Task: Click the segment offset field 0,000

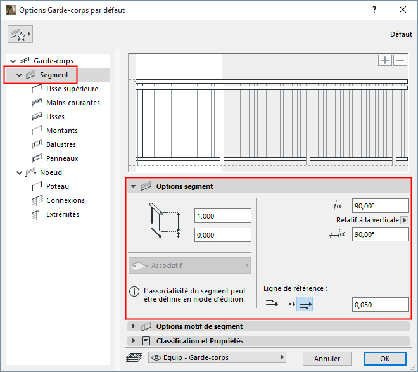Action: tap(223, 235)
